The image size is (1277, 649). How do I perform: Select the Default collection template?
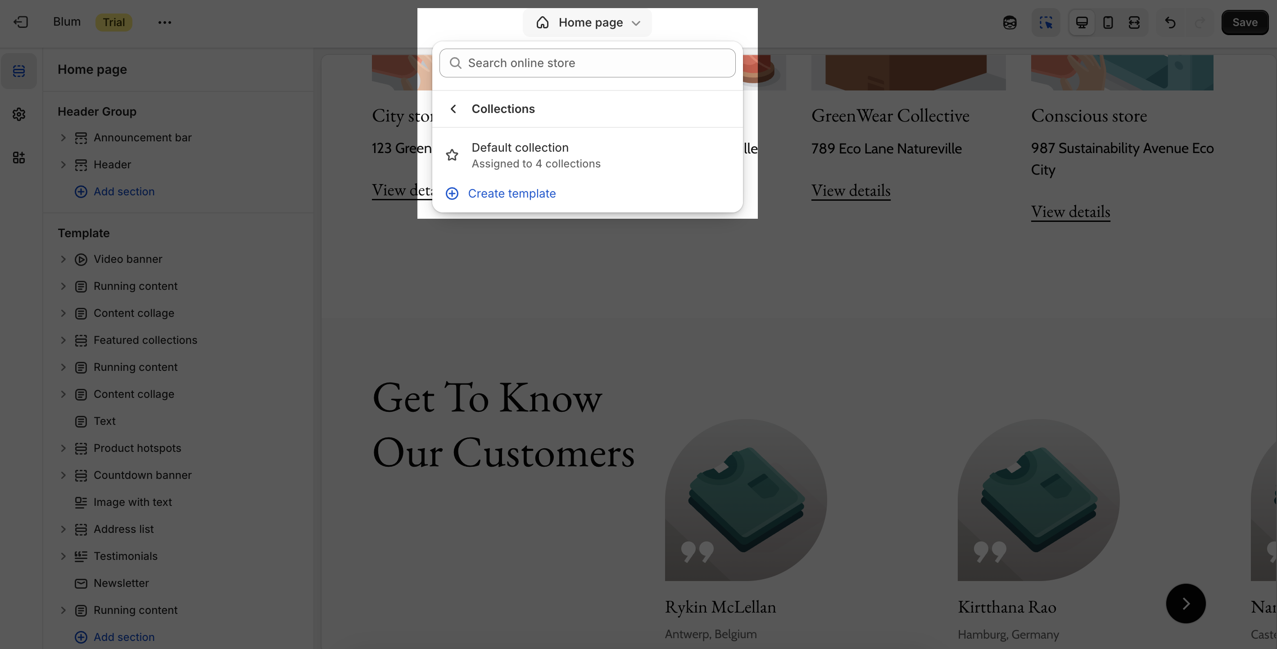535,155
